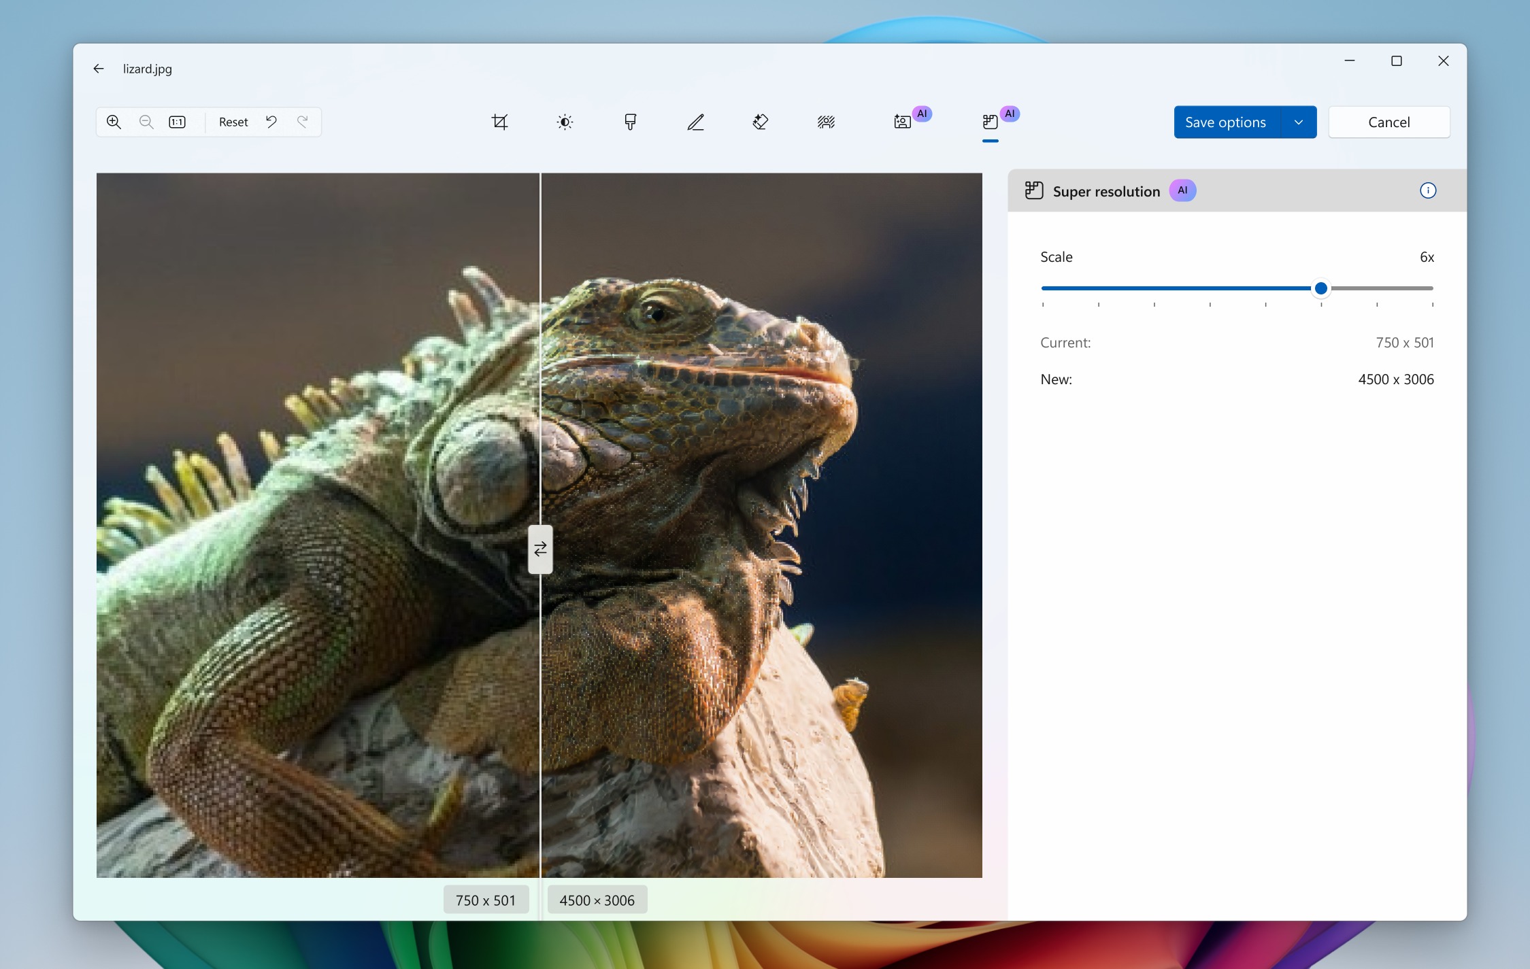Open the info tooltip for Super resolution
Screen dimensions: 1530x969
[x=1429, y=190]
